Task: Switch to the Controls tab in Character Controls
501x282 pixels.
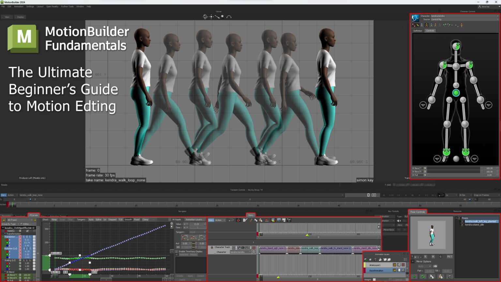Action: tap(430, 30)
